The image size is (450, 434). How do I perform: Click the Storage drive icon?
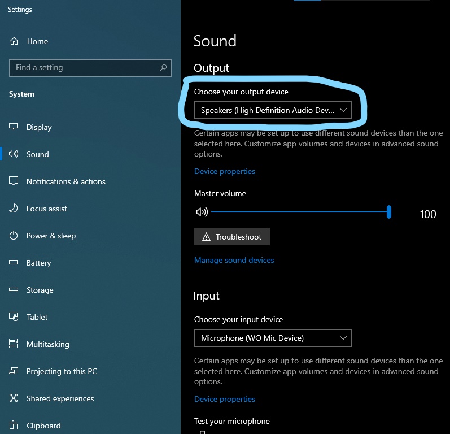coord(14,290)
